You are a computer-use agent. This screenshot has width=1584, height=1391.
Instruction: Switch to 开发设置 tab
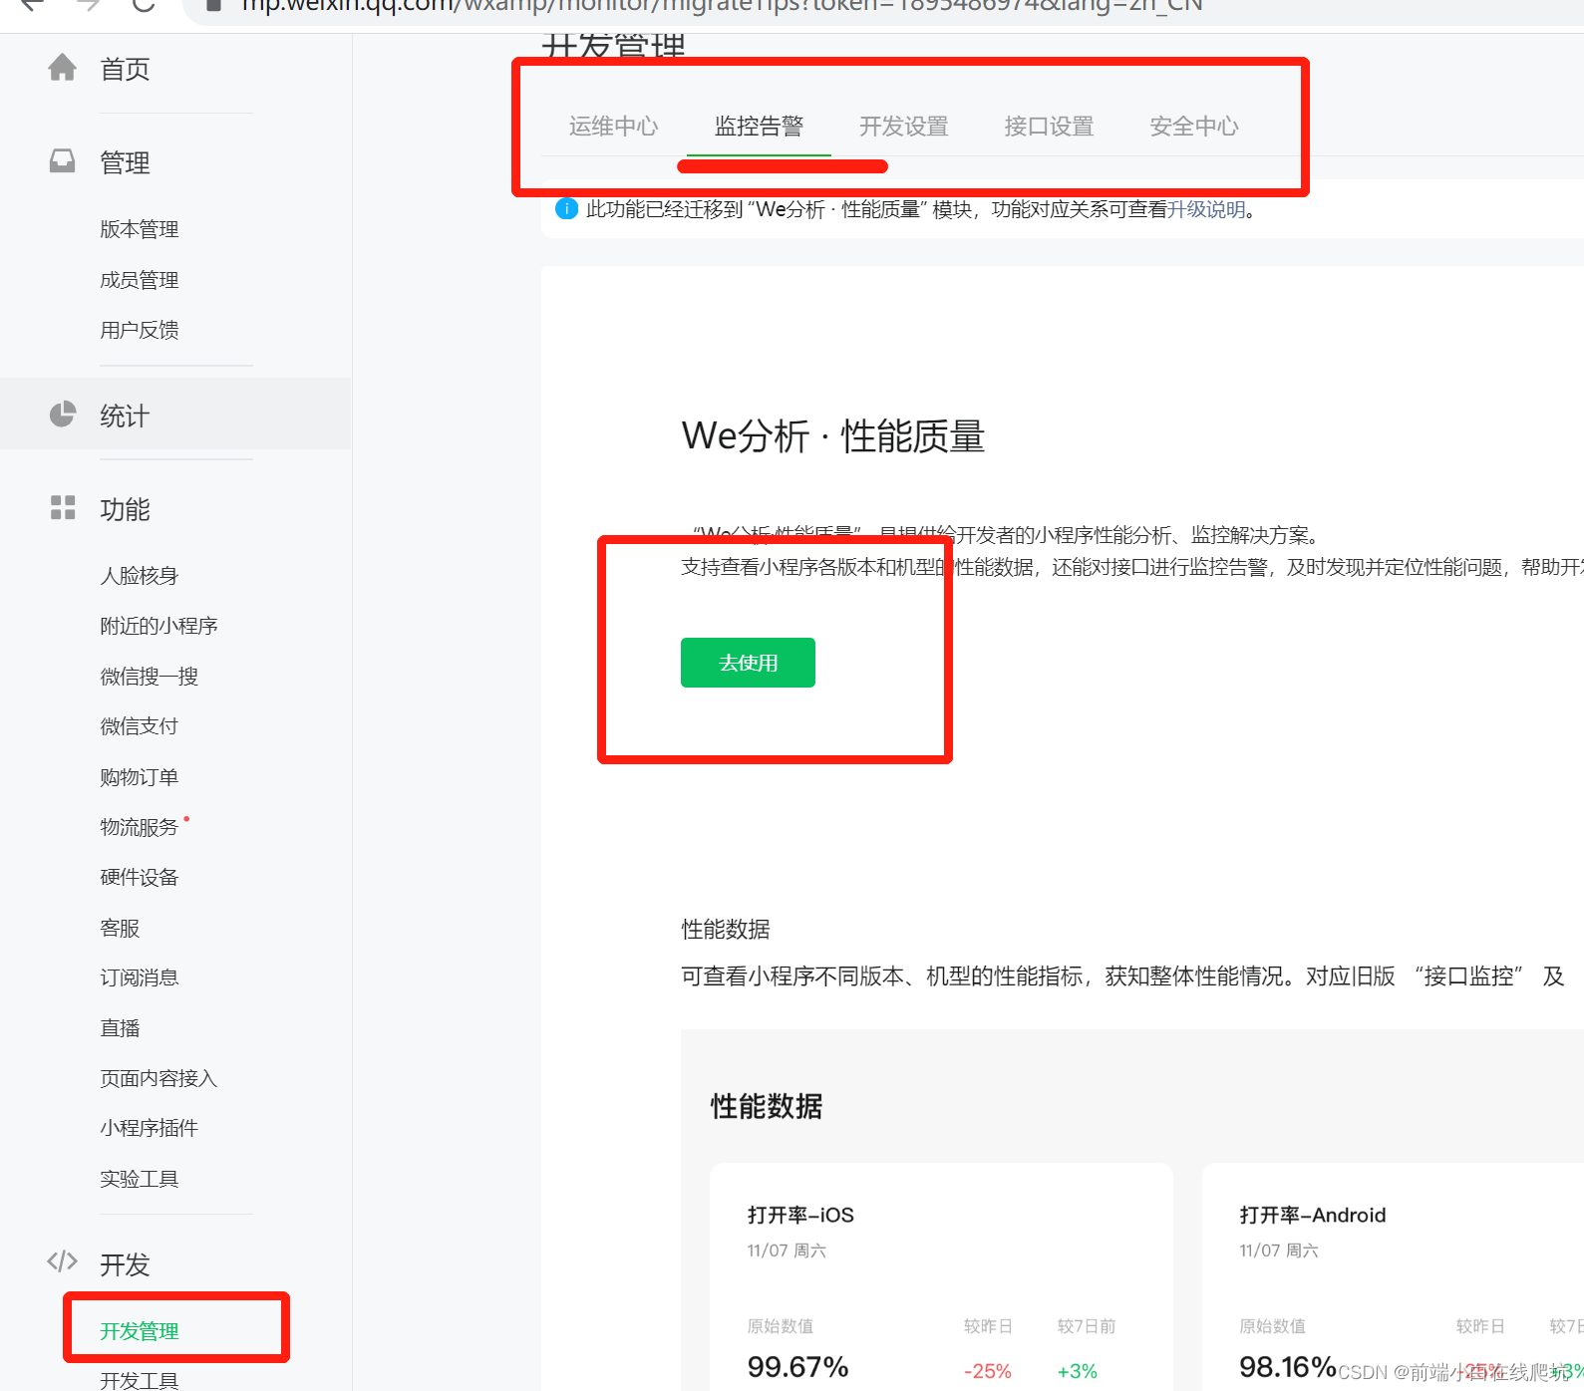(904, 127)
